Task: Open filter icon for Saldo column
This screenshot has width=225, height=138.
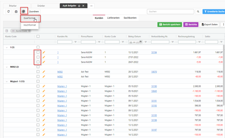Action: (x=221, y=42)
